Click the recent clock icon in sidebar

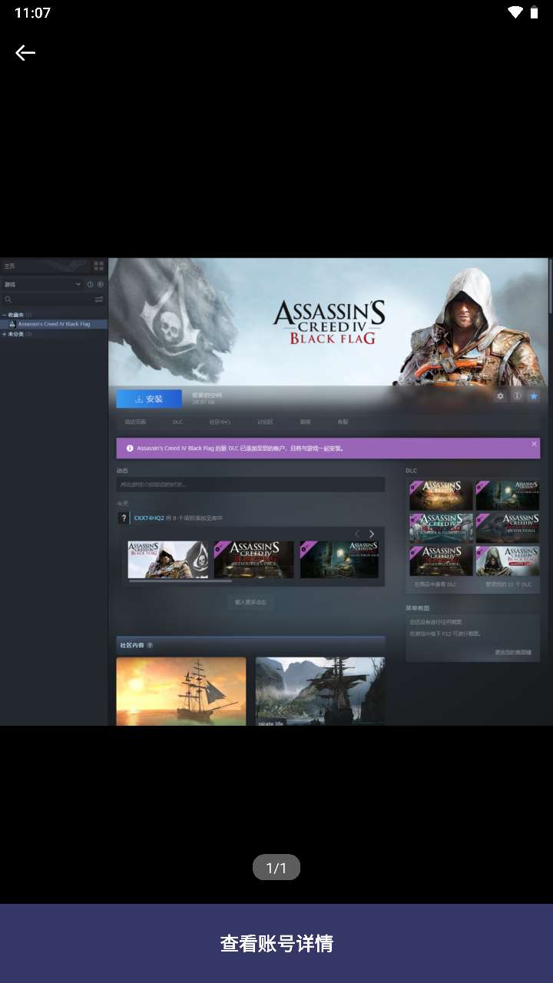[x=90, y=284]
